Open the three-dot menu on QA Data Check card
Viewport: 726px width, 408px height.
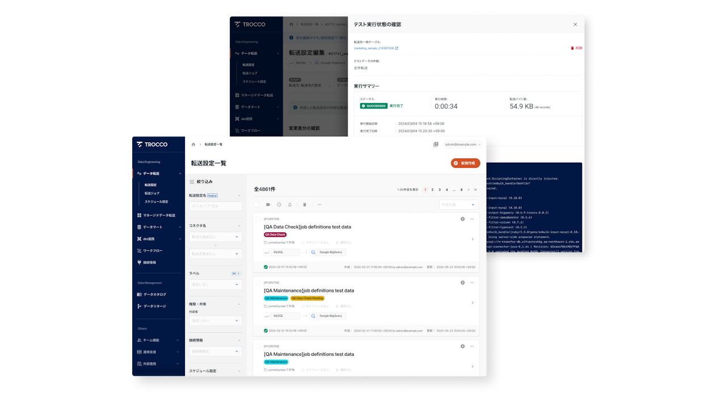(472, 219)
